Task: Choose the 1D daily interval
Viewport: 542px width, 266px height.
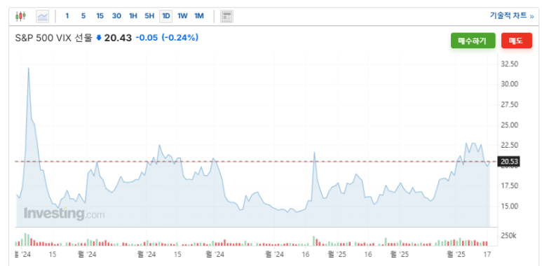Action: pyautogui.click(x=166, y=16)
